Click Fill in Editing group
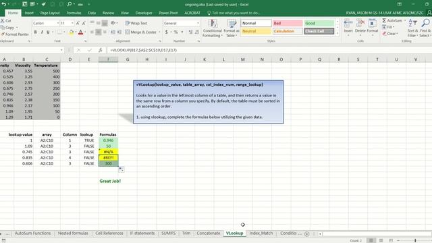This screenshot has width=432, height=243. click(388, 27)
